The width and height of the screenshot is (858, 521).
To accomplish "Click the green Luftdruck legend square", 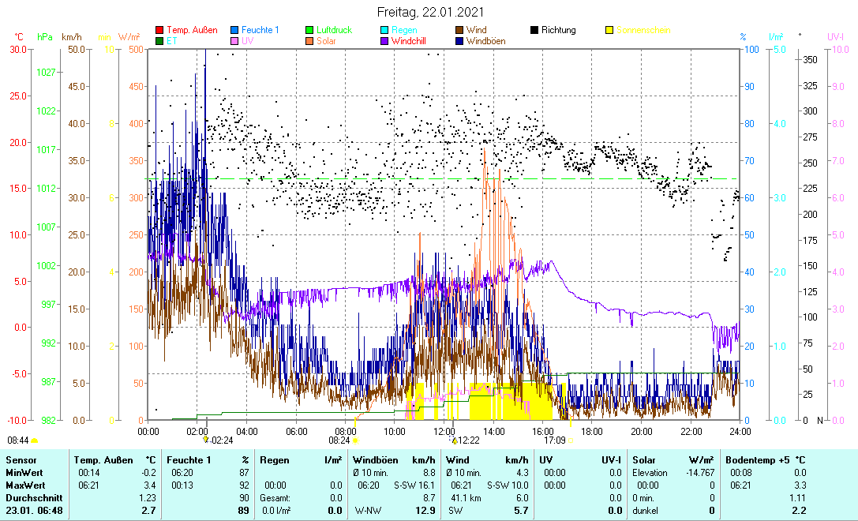I will tap(309, 30).
